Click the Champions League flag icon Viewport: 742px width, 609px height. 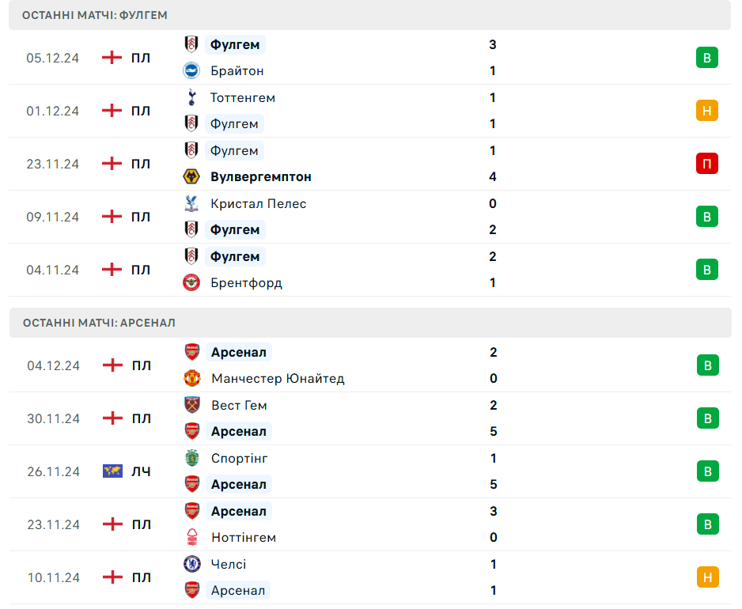pyautogui.click(x=112, y=471)
